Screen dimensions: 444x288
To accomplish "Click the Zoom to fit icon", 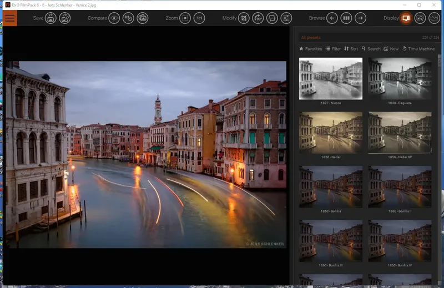I will pyautogui.click(x=185, y=18).
